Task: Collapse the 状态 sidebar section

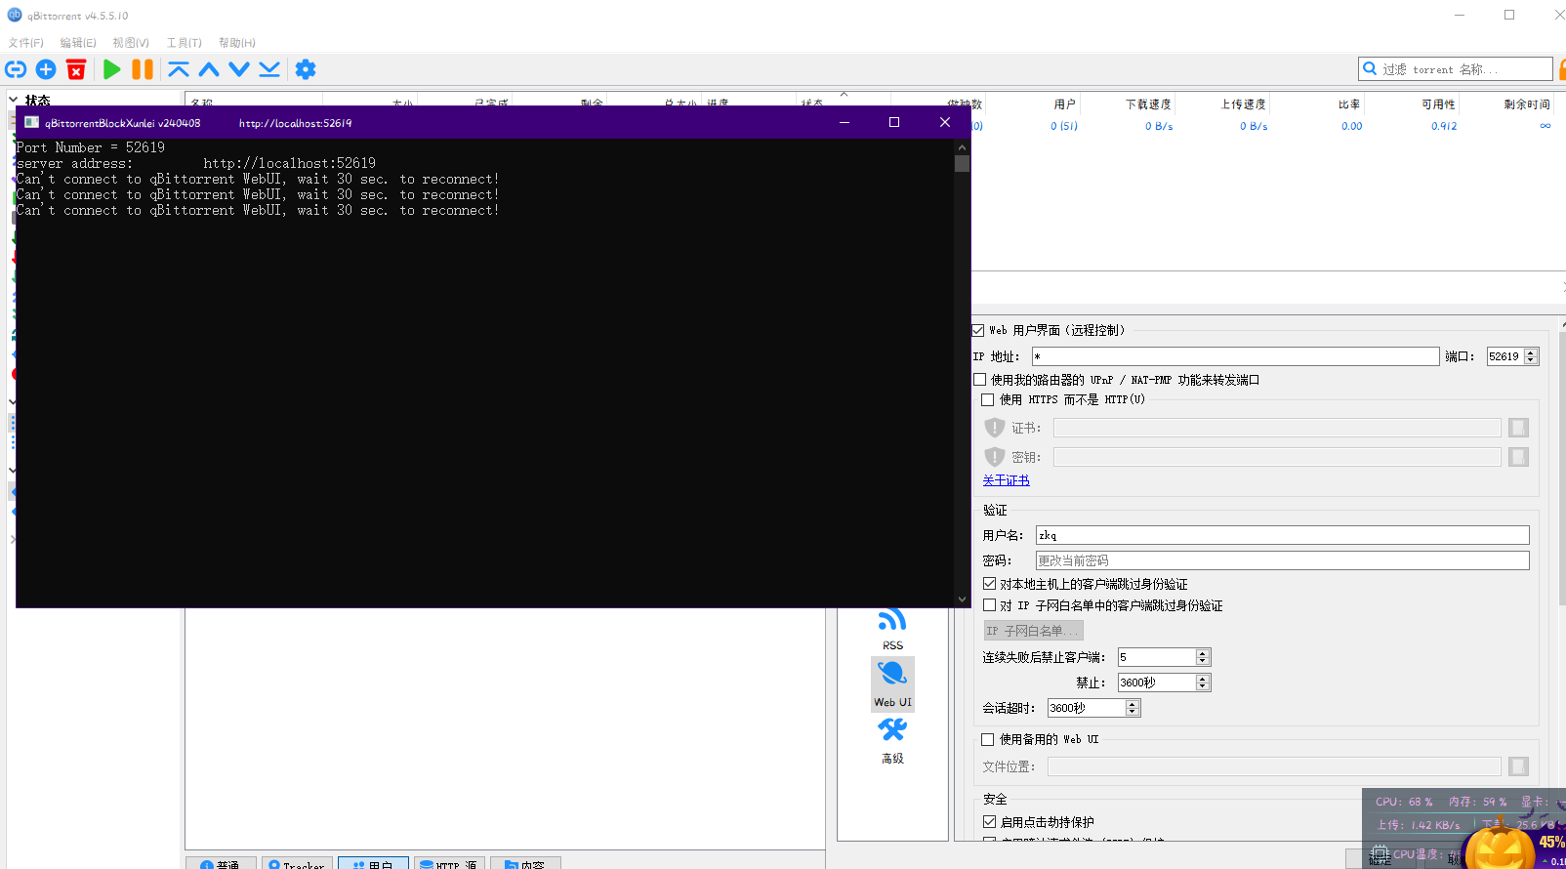Action: 13,99
